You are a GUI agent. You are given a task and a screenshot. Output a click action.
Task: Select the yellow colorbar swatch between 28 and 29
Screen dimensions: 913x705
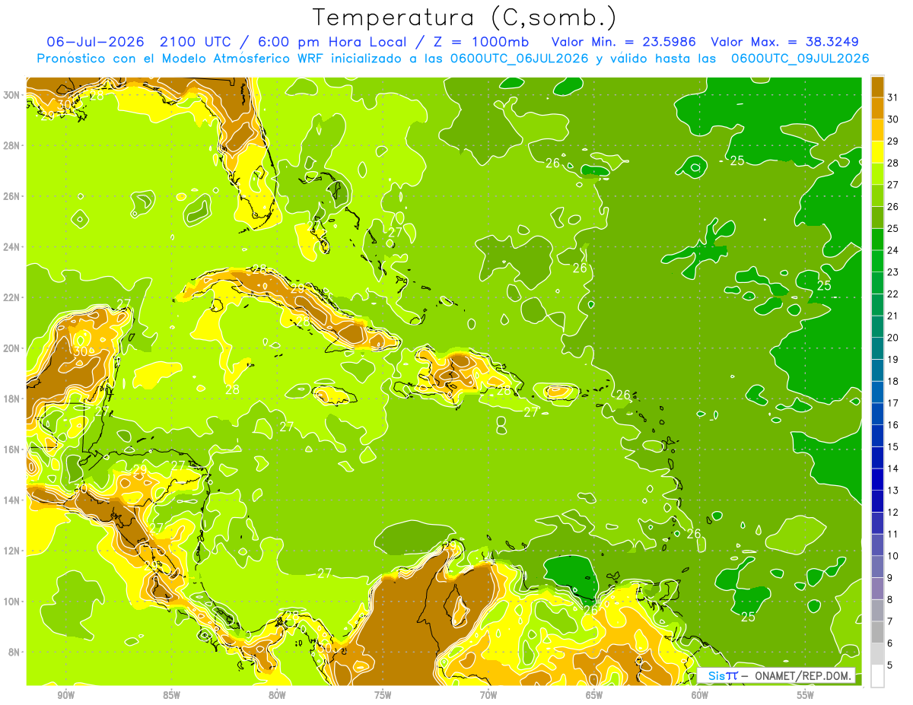point(877,152)
